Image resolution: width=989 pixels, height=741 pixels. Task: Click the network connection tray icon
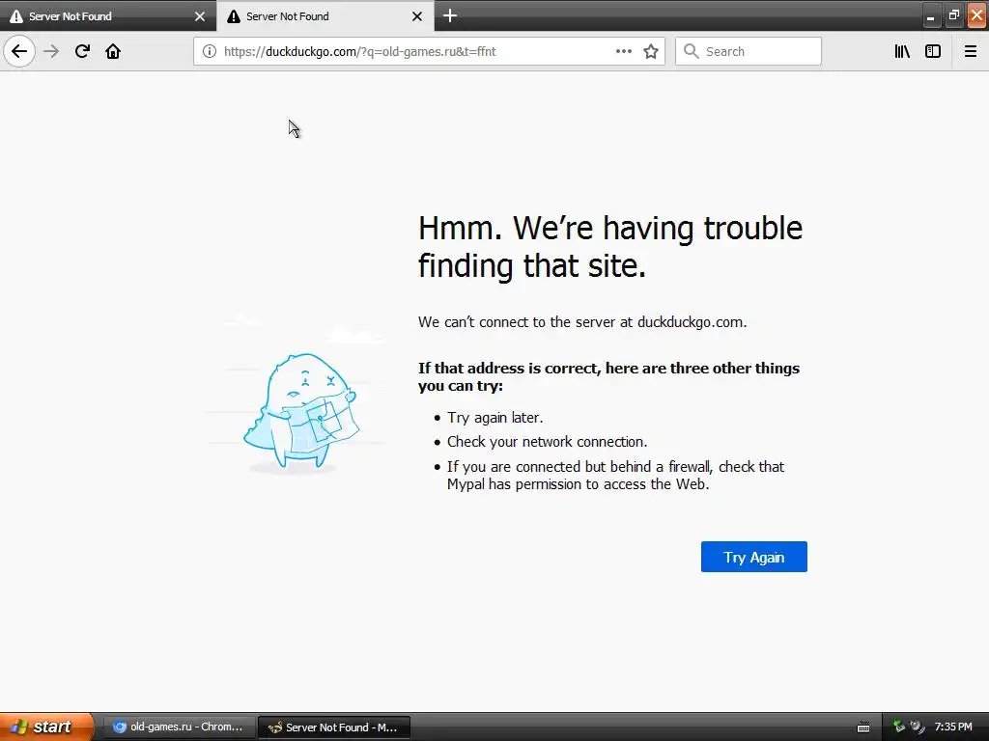click(x=899, y=727)
